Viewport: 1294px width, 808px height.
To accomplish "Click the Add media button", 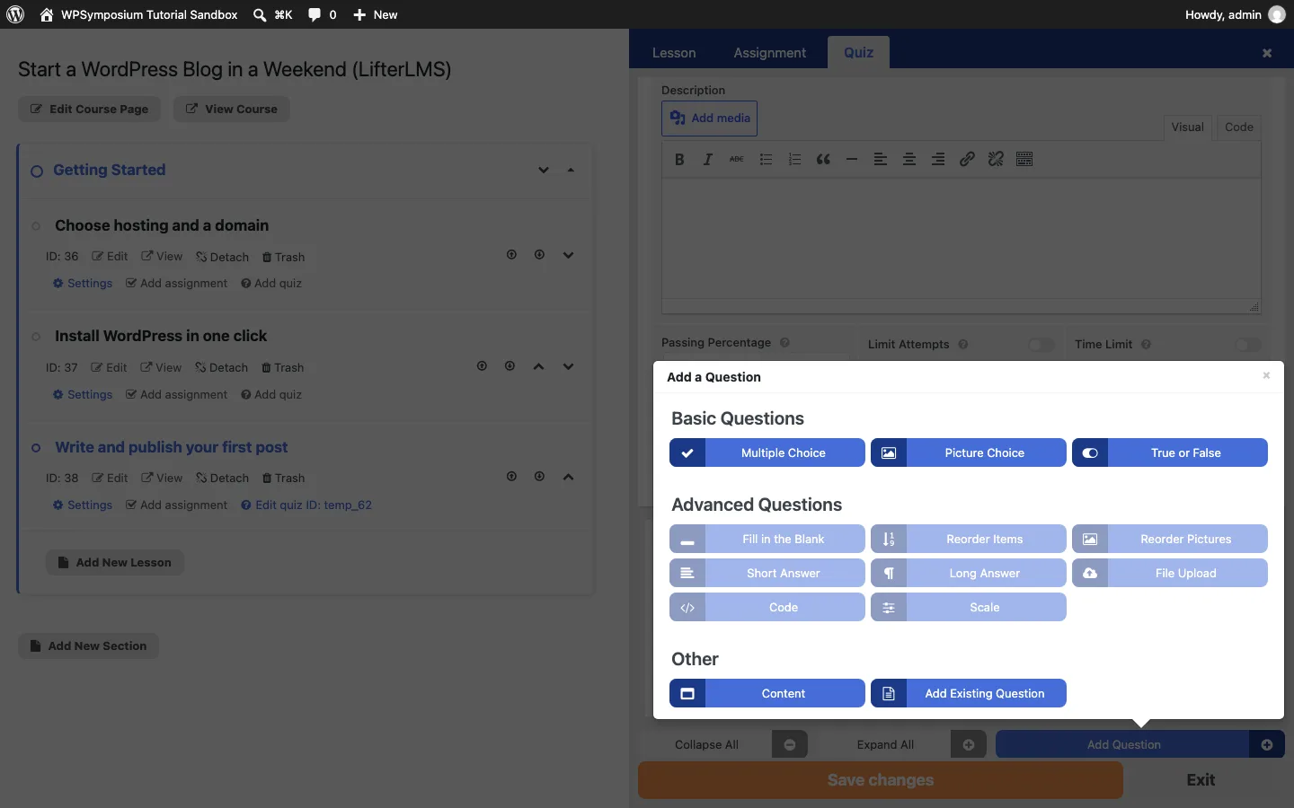I will (710, 119).
